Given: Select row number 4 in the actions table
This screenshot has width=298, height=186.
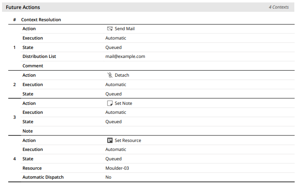Looking at the screenshot, I should tap(15, 159).
